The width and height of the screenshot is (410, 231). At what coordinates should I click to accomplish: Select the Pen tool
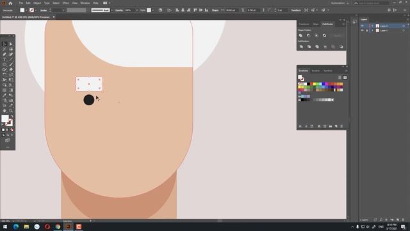[x=4, y=54]
